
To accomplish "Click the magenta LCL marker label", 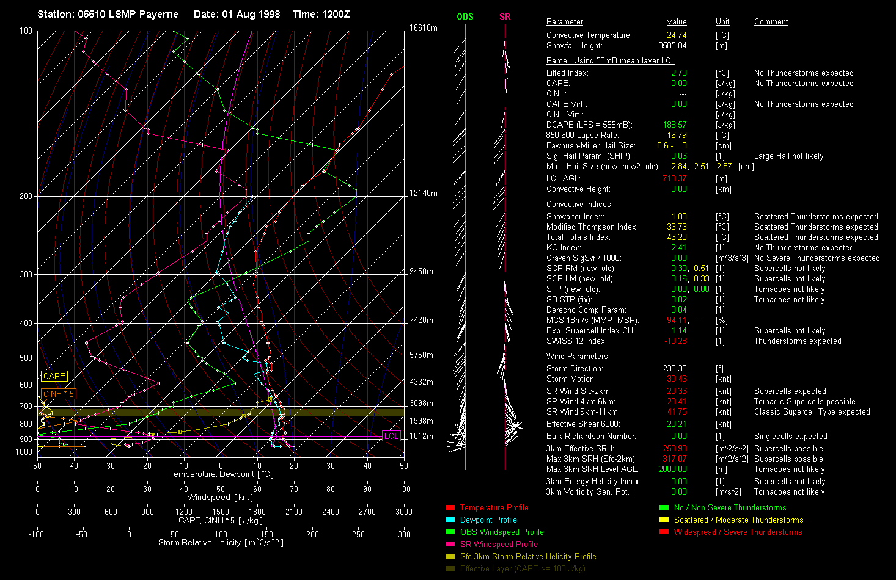I will (x=391, y=436).
